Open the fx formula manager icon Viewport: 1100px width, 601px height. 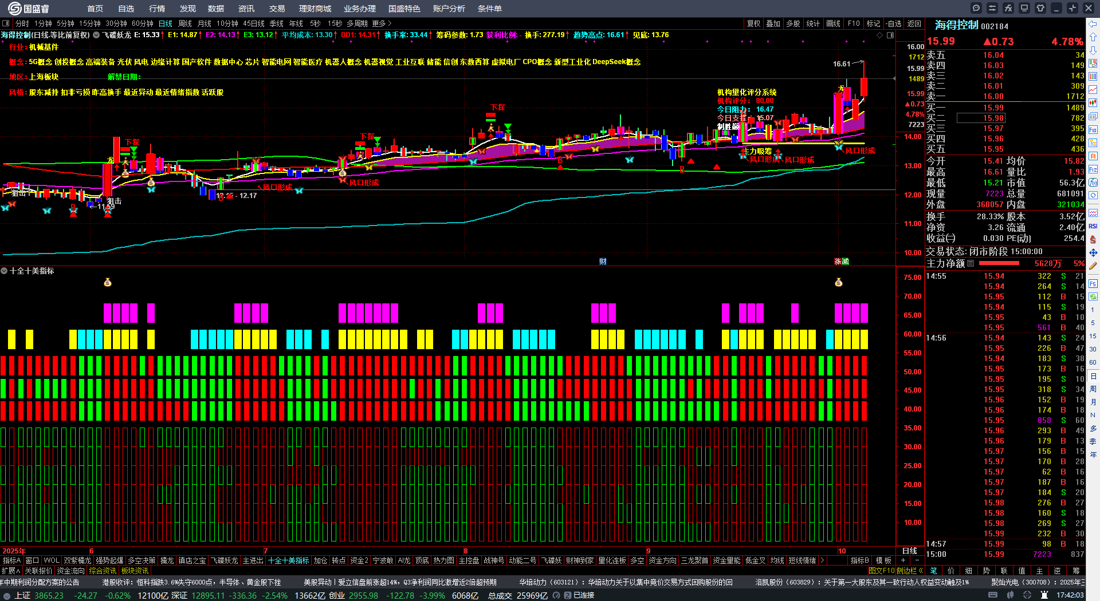pos(1008,8)
